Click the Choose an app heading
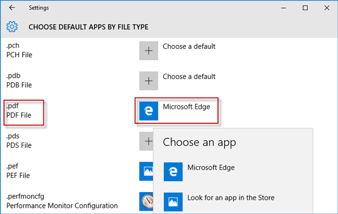The width and height of the screenshot is (338, 214). [x=199, y=142]
